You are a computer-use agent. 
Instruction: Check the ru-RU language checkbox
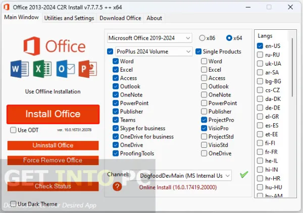[260, 55]
